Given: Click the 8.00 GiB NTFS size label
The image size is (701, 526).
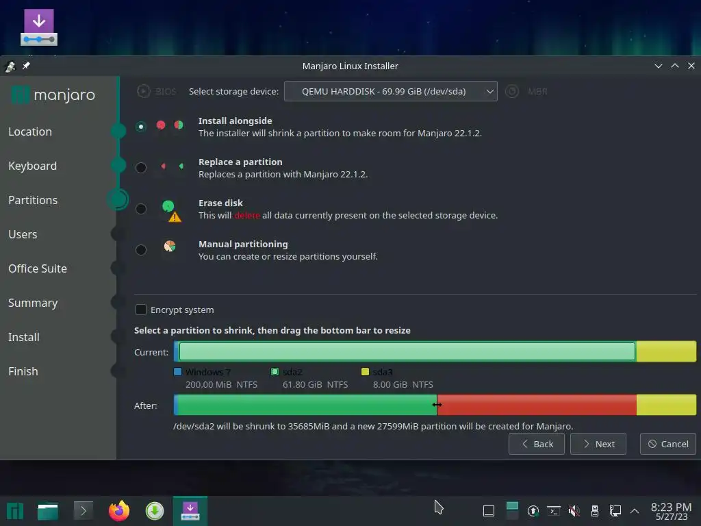Looking at the screenshot, I should click(403, 385).
